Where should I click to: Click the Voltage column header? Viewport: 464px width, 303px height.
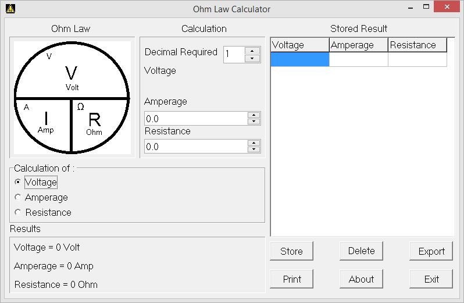tap(300, 45)
